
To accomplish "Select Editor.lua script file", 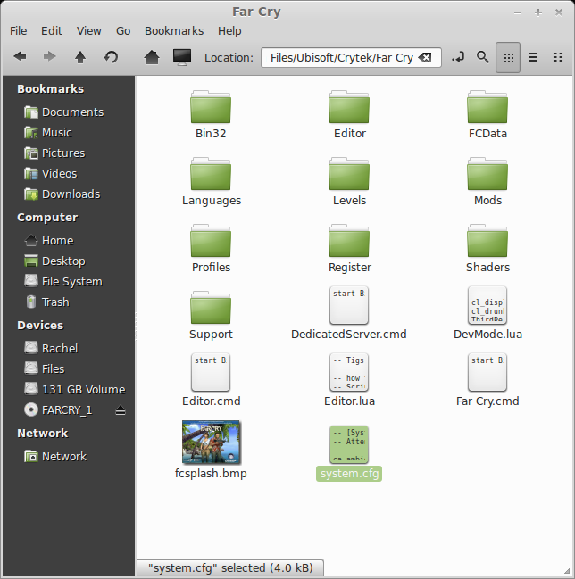I will click(x=349, y=380).
